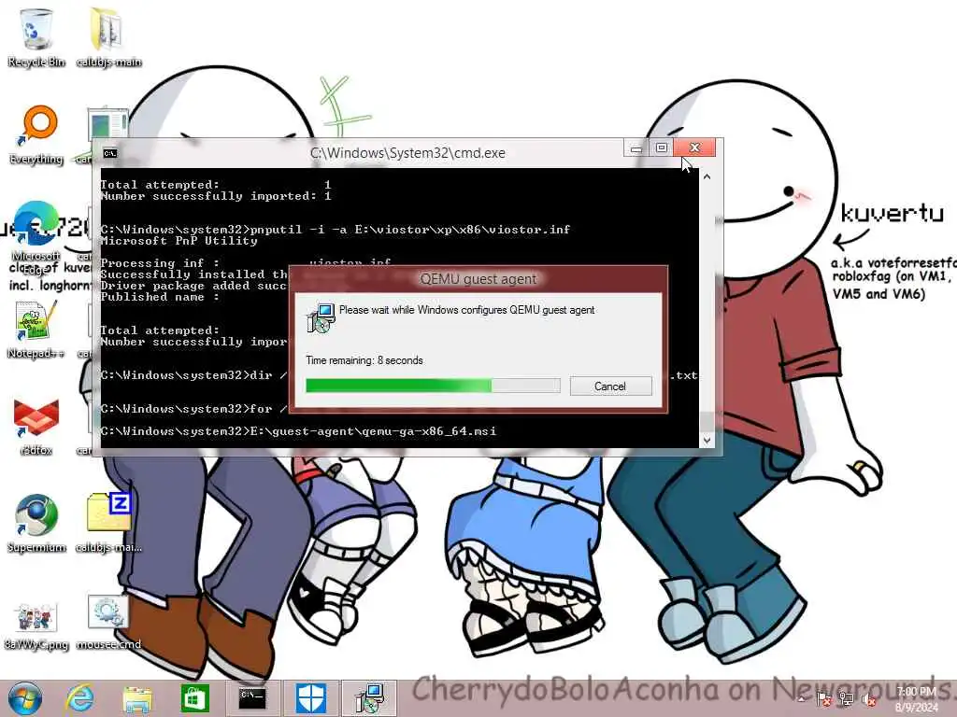The image size is (957, 717).
Task: Click the installer icon in QEMU dialog
Action: tap(321, 318)
